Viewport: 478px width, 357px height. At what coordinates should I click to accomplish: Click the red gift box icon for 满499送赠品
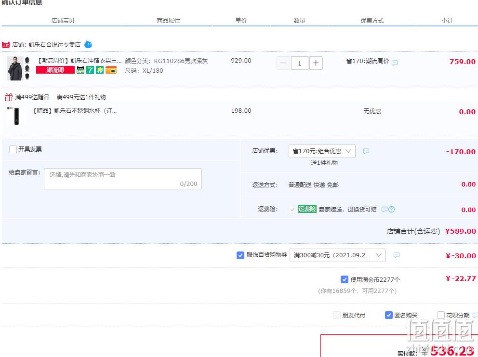click(9, 97)
